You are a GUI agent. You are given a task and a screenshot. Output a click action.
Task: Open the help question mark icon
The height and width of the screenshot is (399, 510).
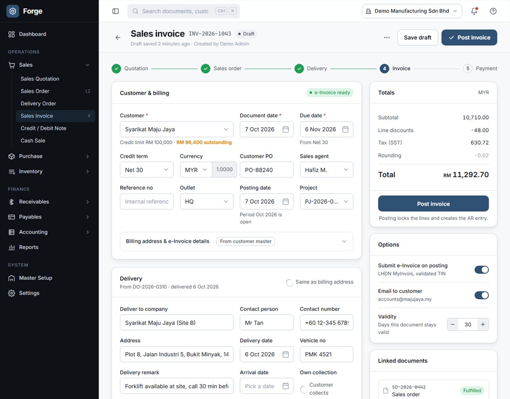tap(493, 11)
